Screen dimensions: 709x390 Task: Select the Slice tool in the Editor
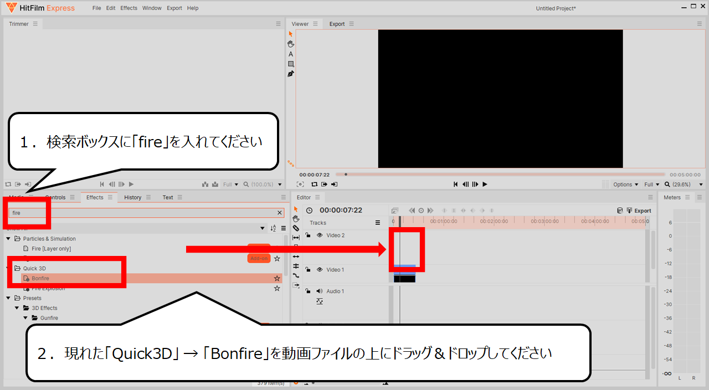(x=296, y=228)
